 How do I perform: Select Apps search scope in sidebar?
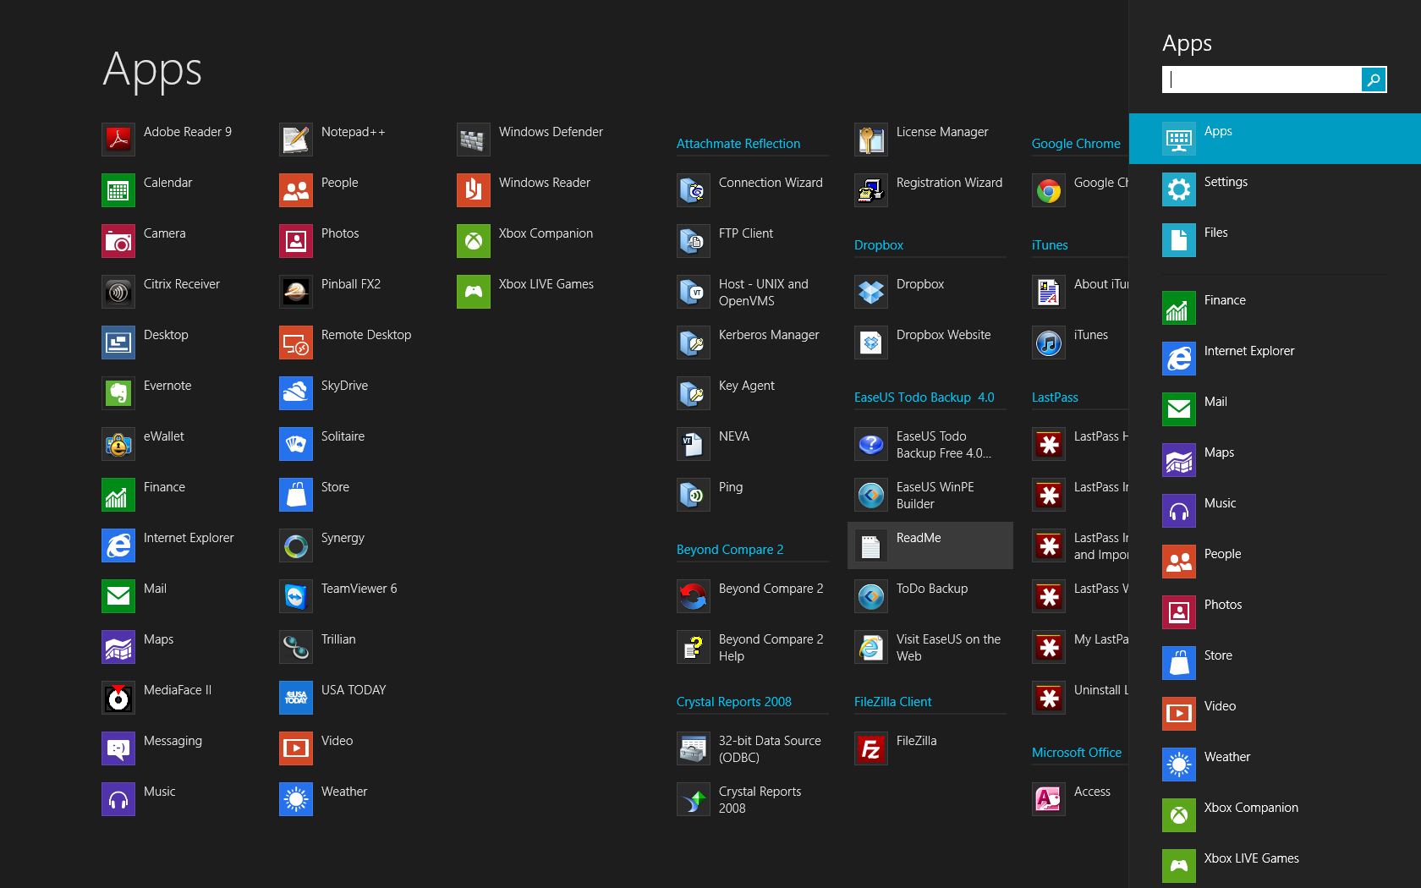1275,139
